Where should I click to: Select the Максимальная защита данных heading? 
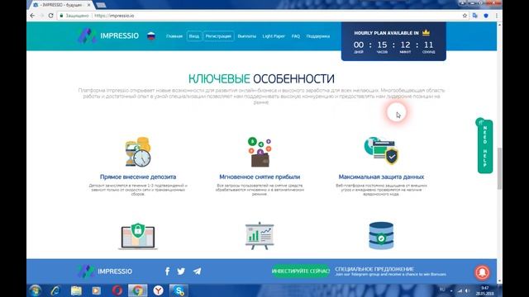381,177
